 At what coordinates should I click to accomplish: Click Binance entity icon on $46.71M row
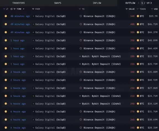81,24
